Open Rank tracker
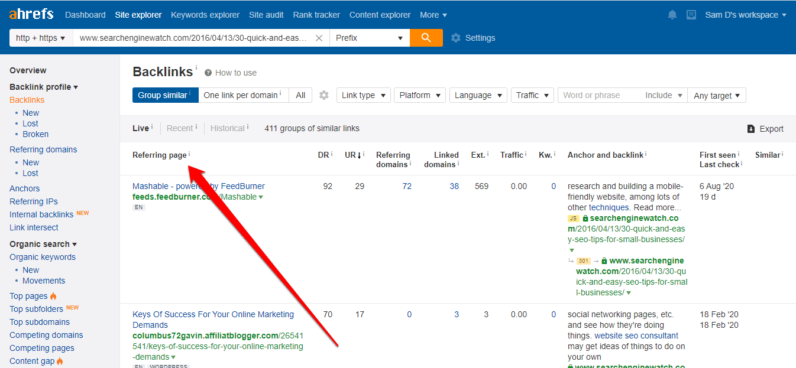 pos(316,15)
